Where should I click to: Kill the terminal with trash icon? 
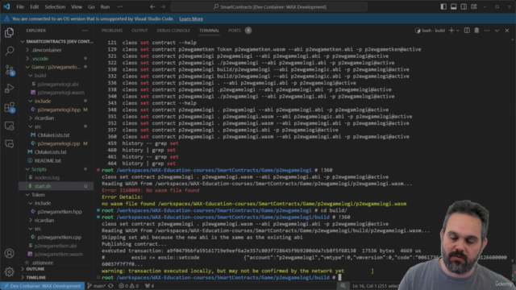pos(476,31)
